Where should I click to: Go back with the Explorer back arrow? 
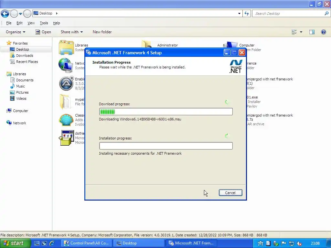(5, 14)
